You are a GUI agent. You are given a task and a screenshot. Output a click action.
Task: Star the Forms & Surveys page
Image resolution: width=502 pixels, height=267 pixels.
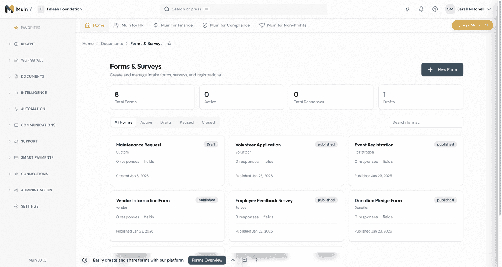[x=170, y=44]
